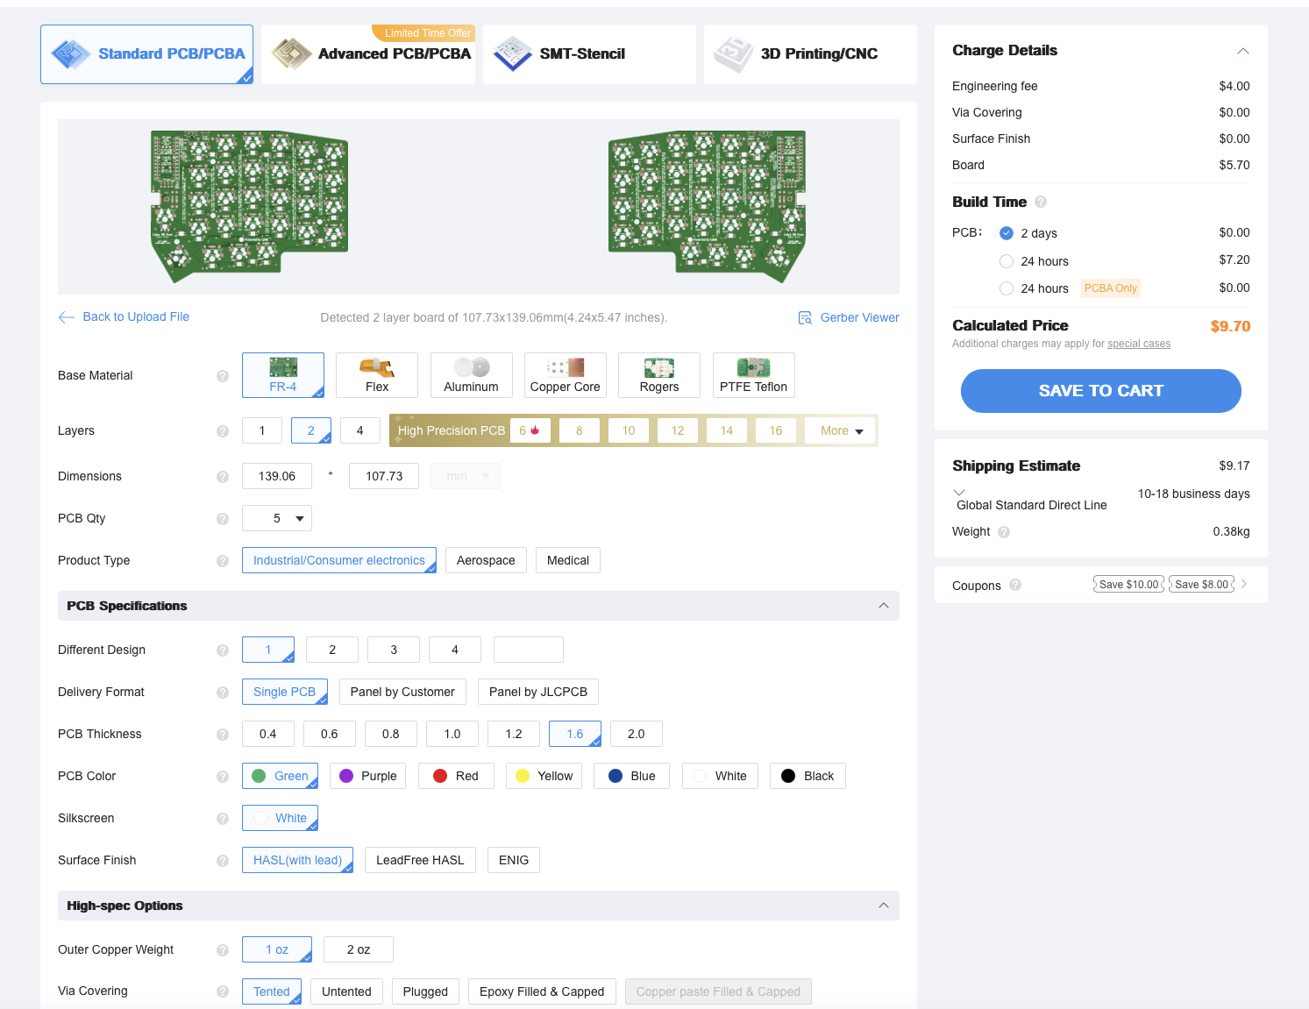Image resolution: width=1309 pixels, height=1009 pixels.
Task: Select the 24 hours PCBA Only radio
Action: 1007,288
